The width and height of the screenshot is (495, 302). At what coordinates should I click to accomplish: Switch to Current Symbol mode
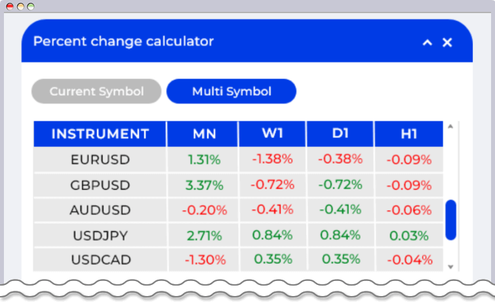96,91
